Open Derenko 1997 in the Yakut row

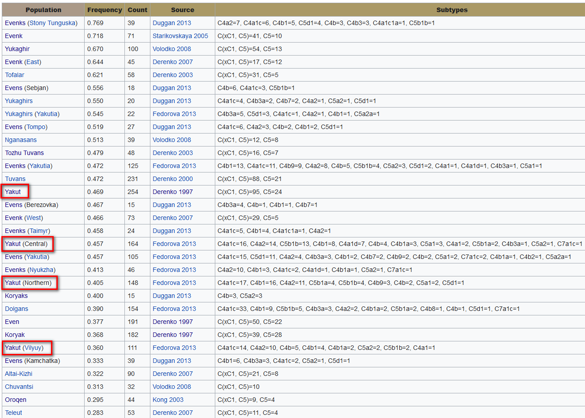coord(173,192)
